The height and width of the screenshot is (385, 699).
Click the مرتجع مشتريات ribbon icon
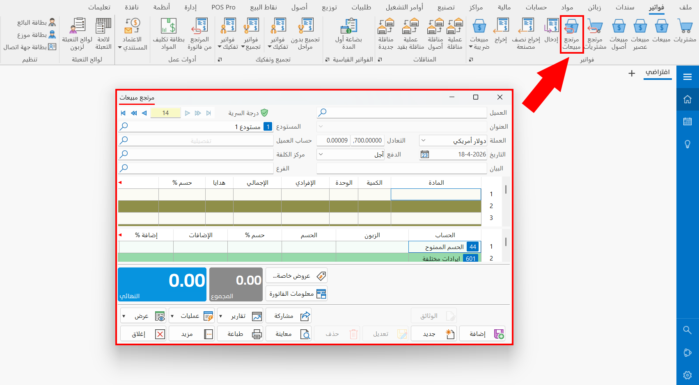(595, 34)
